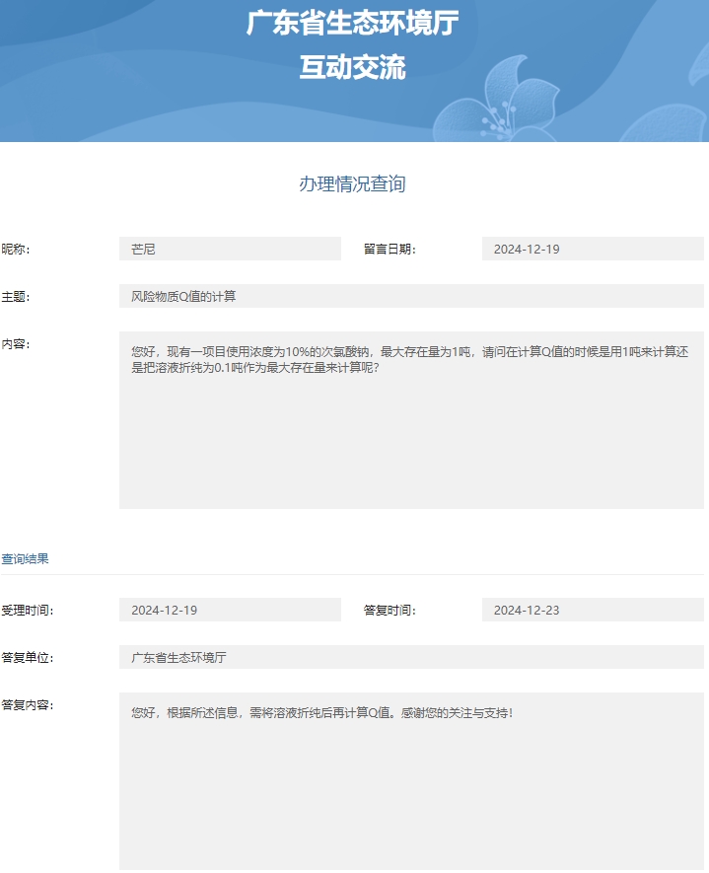Click the 留言日期 field showing 2024-12-19

pos(592,250)
